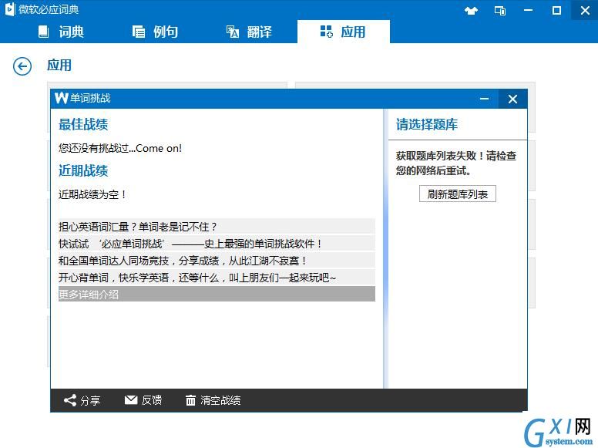Go back using the circled arrow icon
The image size is (598, 448).
22,66
